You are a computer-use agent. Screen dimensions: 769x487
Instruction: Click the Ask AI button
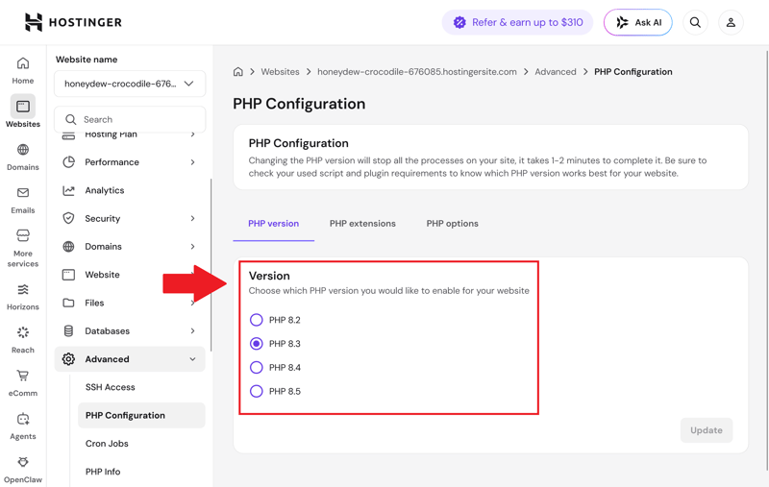(637, 22)
